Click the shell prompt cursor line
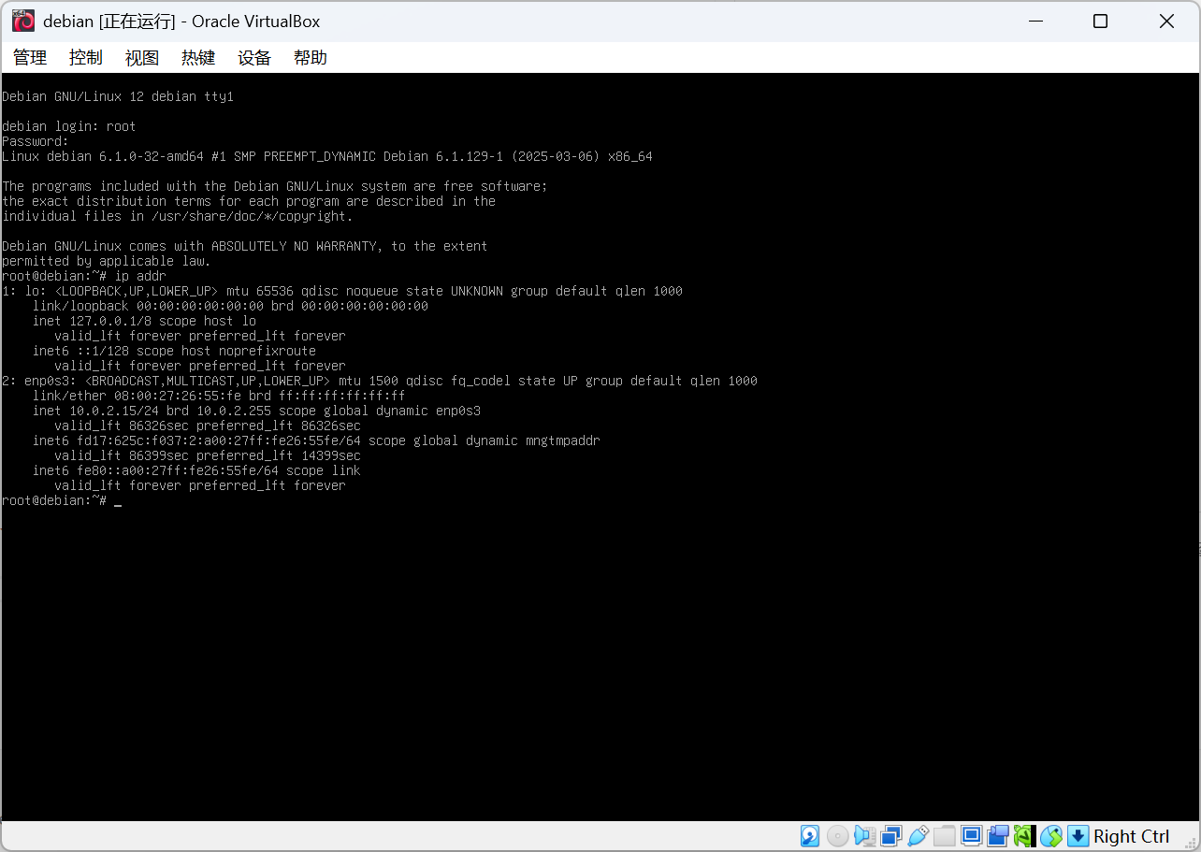Image resolution: width=1201 pixels, height=852 pixels. pos(62,500)
